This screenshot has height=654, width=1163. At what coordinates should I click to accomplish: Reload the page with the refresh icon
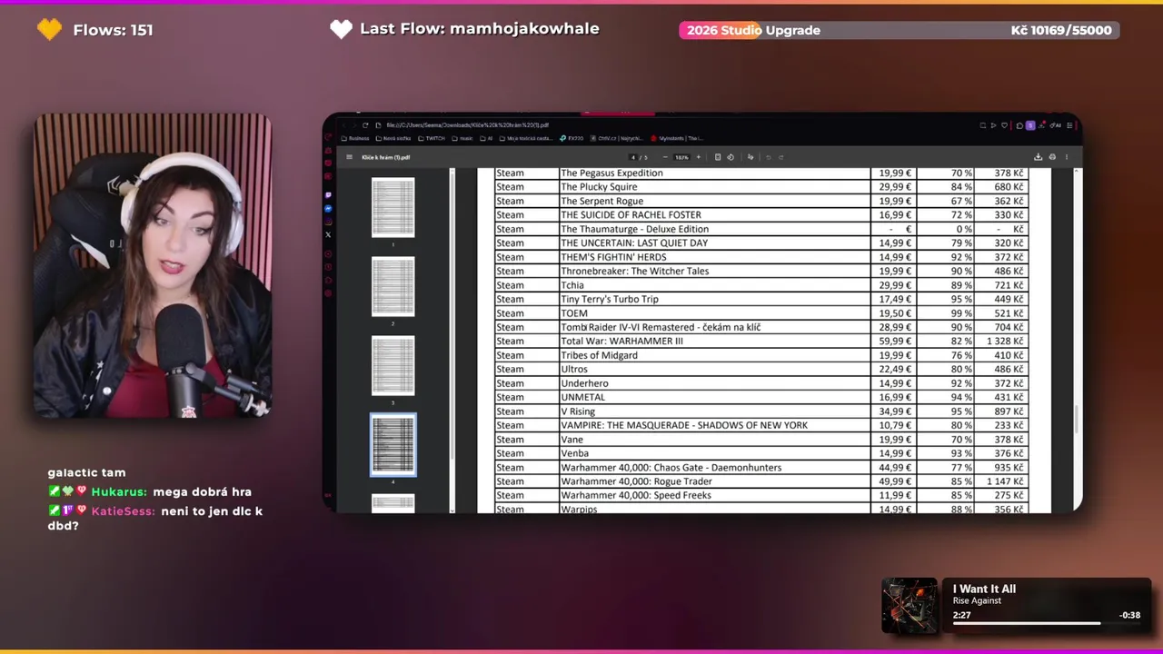pyautogui.click(x=365, y=125)
